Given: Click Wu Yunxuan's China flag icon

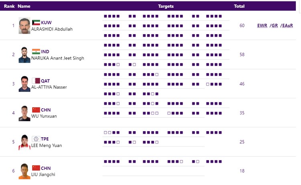Looking at the screenshot, I should 36,110.
